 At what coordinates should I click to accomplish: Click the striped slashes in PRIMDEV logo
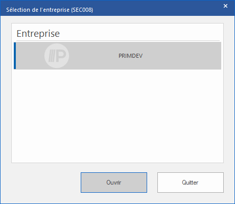coord(52,56)
